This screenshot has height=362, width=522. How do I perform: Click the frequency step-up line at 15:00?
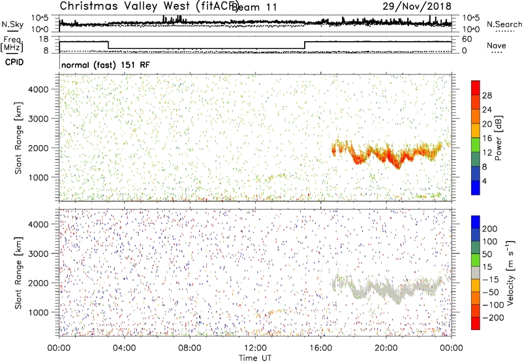pos(305,45)
